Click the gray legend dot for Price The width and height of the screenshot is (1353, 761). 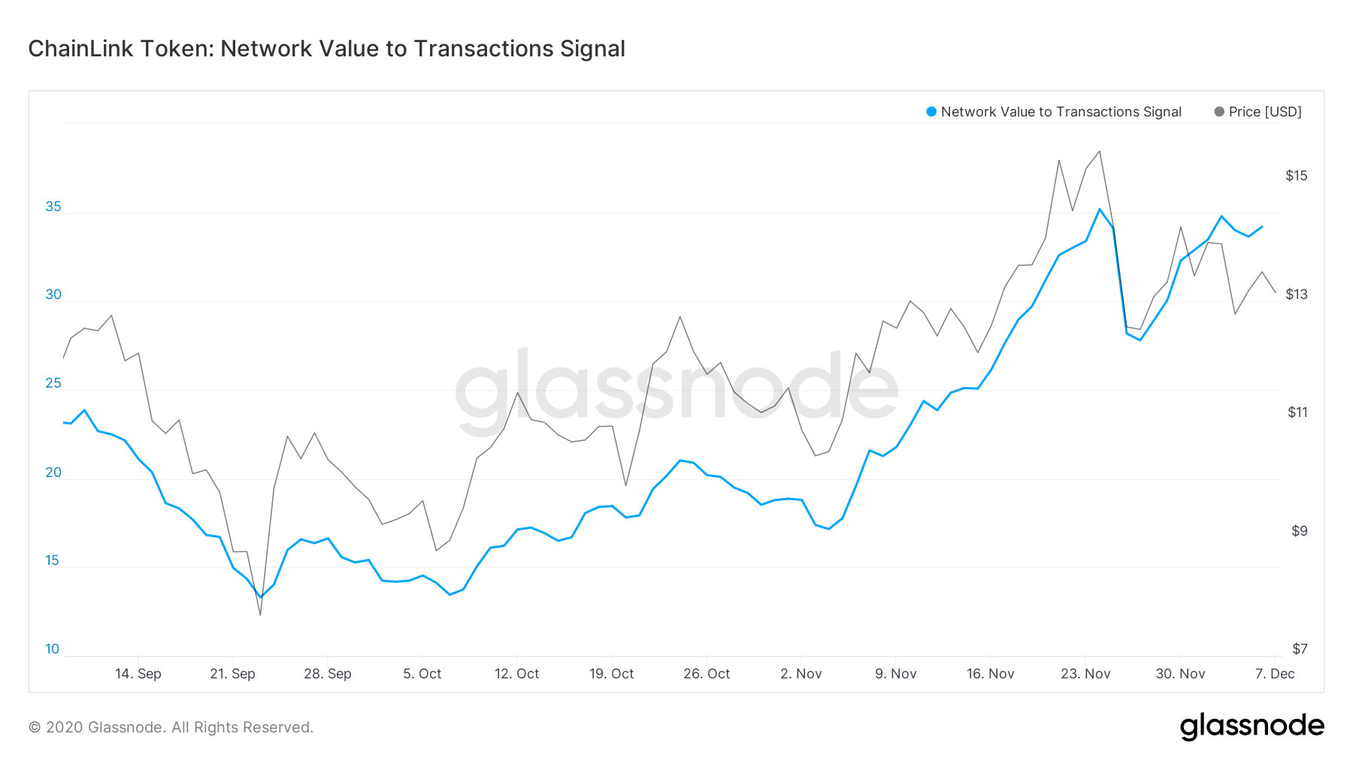[1219, 112]
